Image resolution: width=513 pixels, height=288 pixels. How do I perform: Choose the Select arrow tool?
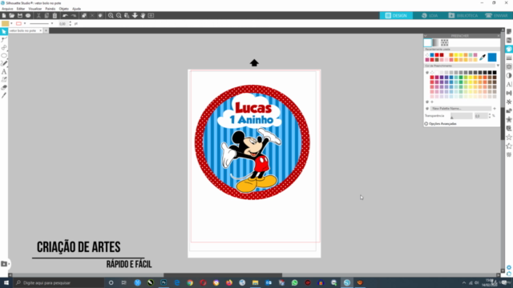pos(4,32)
